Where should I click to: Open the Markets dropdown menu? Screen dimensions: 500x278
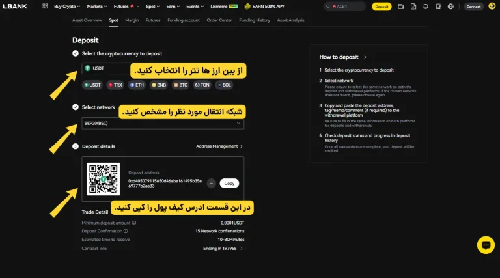click(96, 6)
